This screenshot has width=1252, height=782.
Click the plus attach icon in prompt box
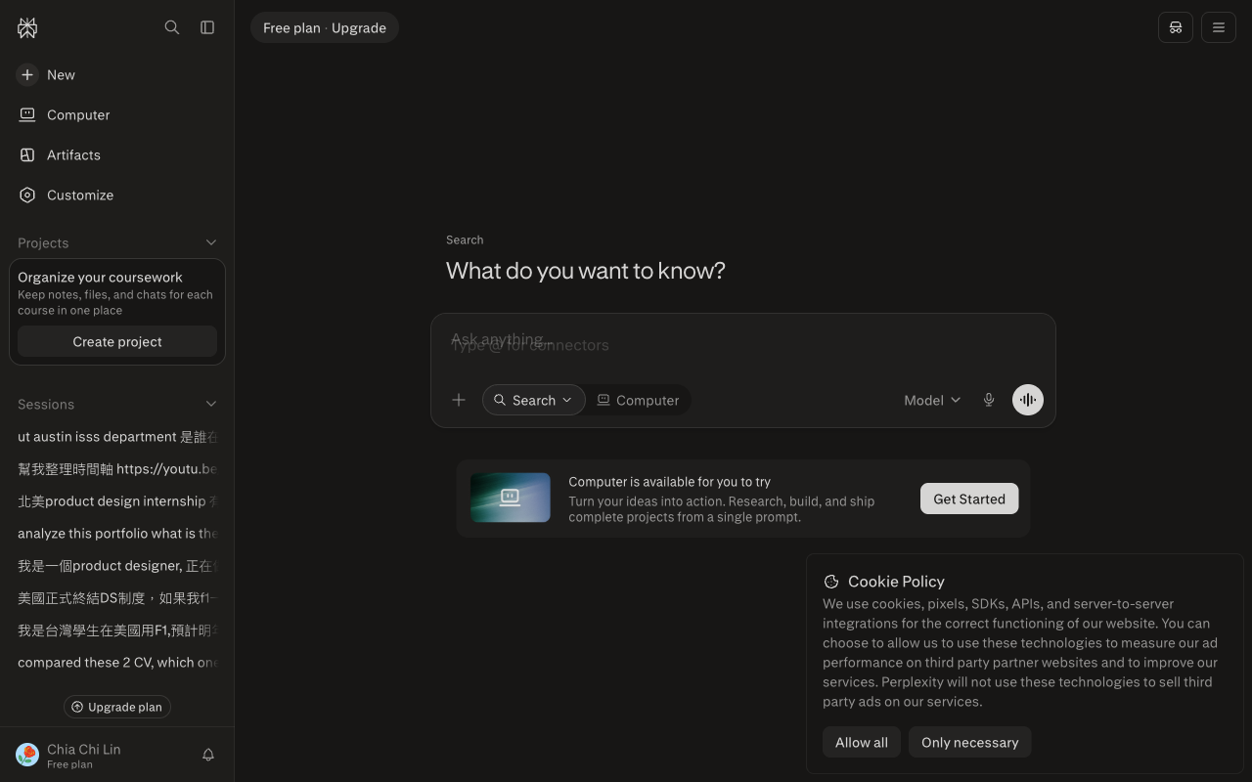459,400
